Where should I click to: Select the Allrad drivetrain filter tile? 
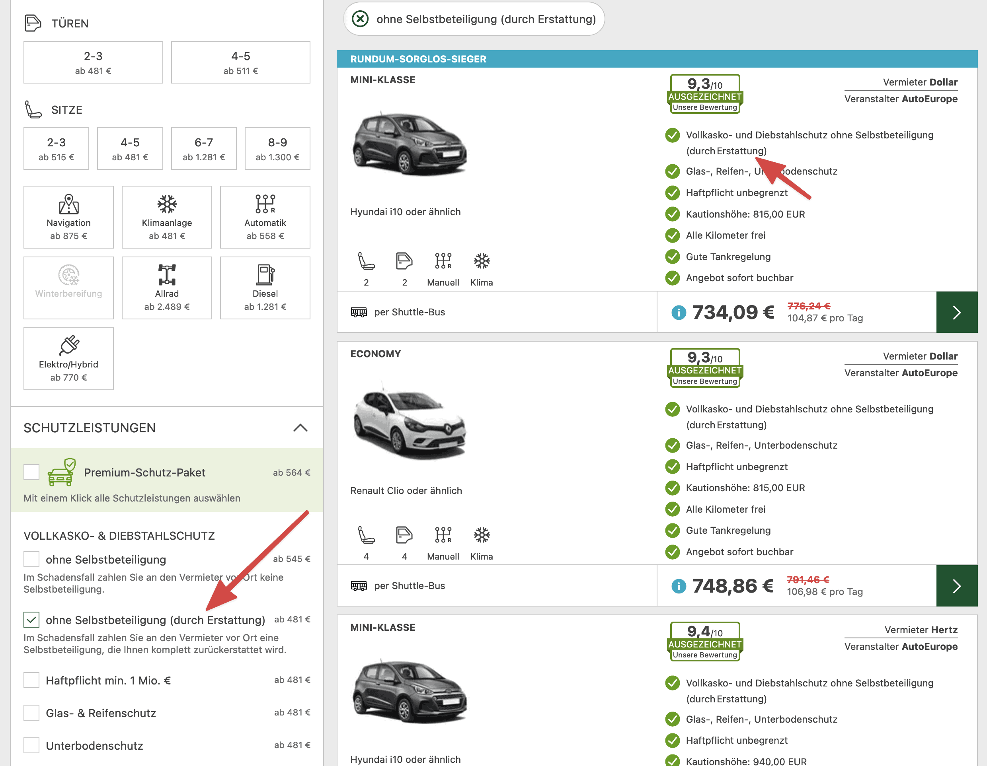coord(167,288)
